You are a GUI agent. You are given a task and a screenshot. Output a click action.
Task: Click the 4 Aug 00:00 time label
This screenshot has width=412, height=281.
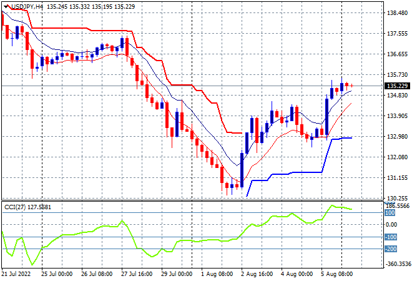tap(297, 274)
